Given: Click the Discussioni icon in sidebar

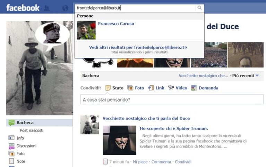Looking at the screenshot, I should point(11,146).
